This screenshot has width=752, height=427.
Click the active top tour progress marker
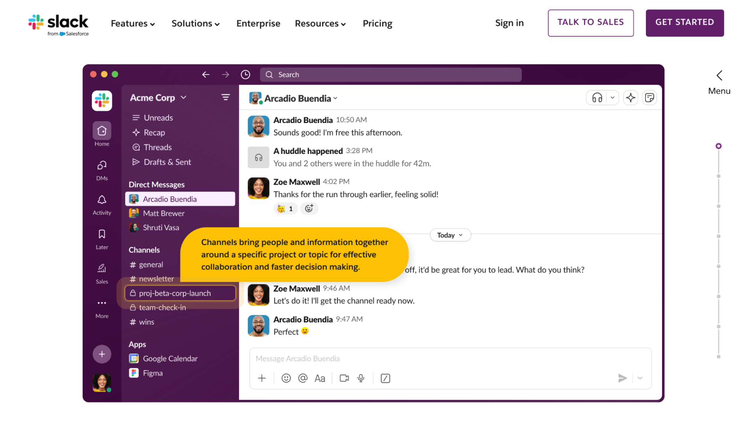click(x=718, y=146)
